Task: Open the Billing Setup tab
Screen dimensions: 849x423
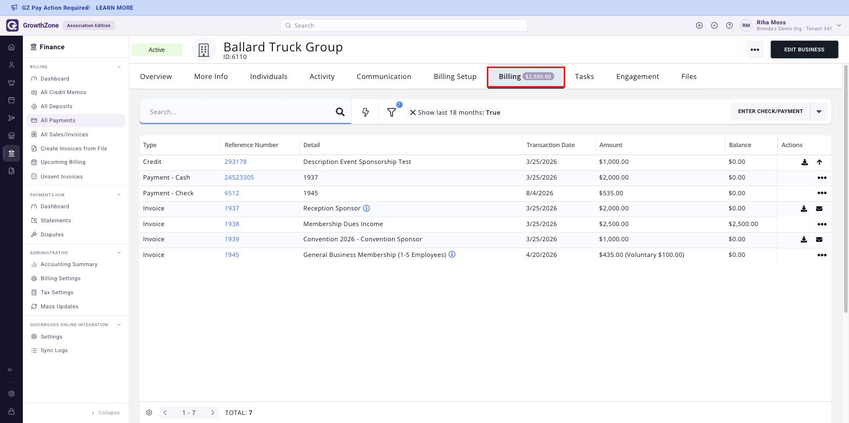Action: (455, 77)
